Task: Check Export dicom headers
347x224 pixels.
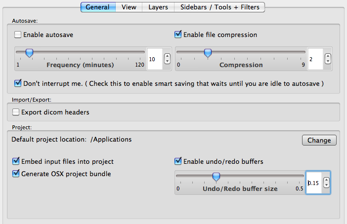Action: pyautogui.click(x=16, y=112)
